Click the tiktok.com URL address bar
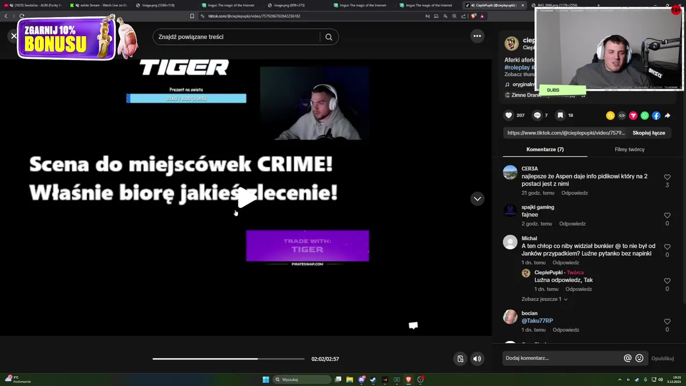The width and height of the screenshot is (686, 386). click(311, 16)
